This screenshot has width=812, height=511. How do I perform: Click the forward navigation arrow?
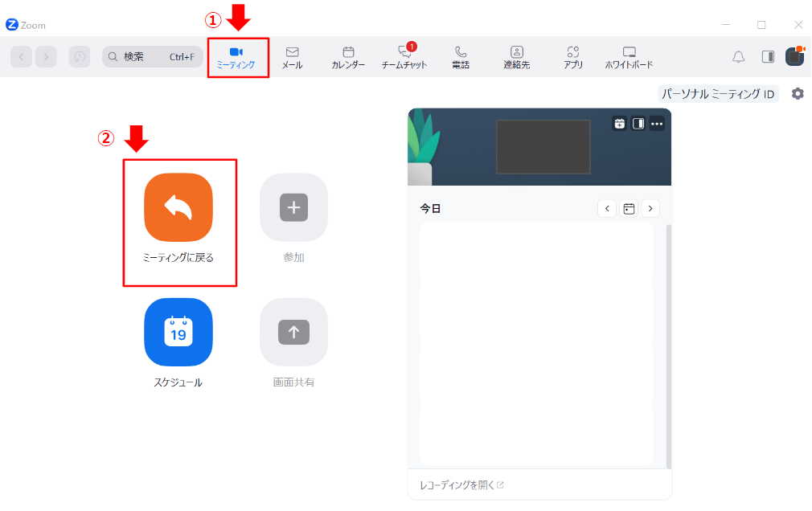point(46,56)
